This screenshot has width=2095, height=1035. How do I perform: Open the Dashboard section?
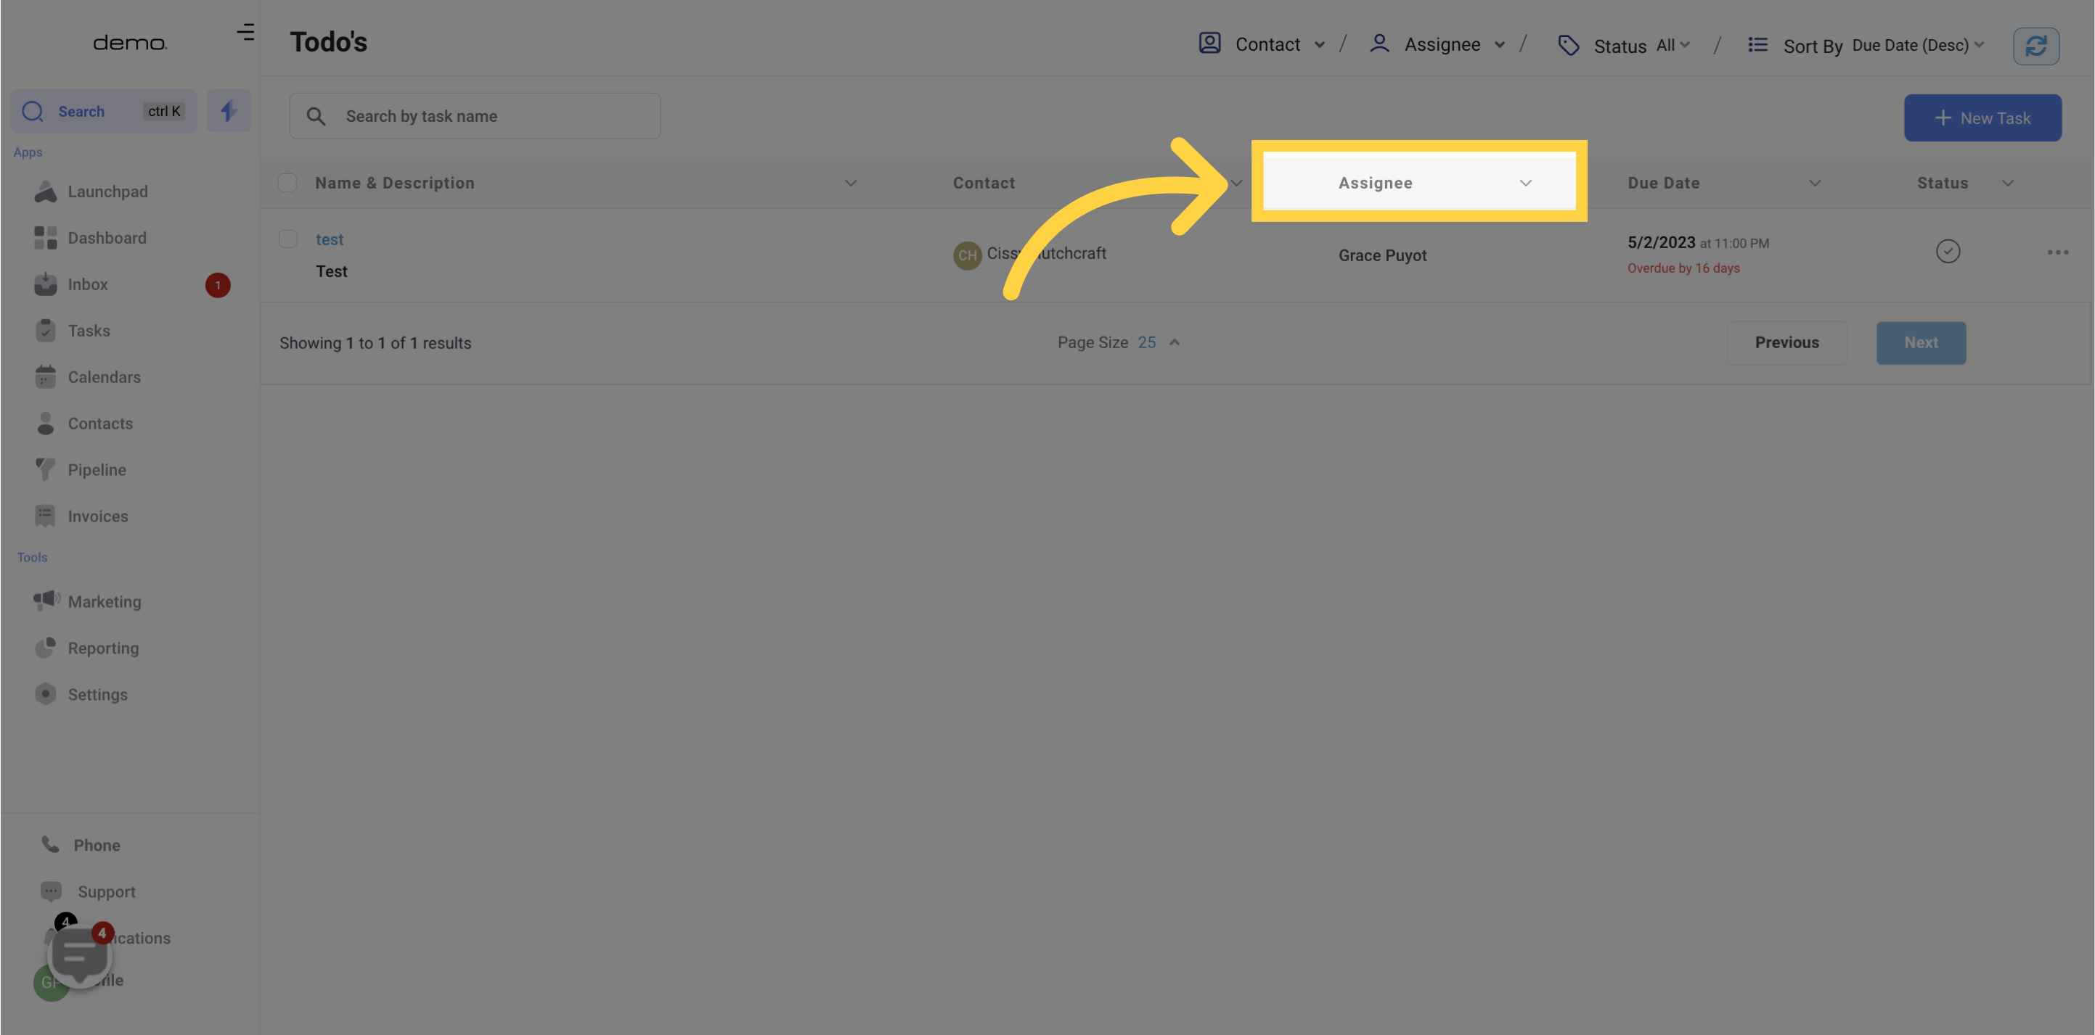[107, 239]
